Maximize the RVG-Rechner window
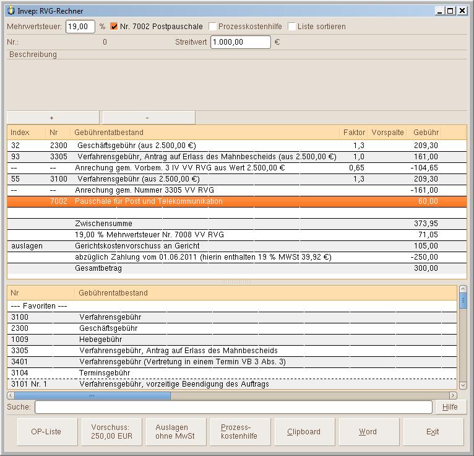 pyautogui.click(x=450, y=11)
